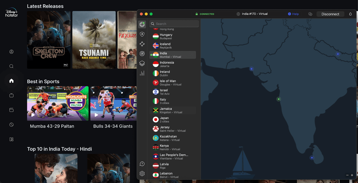Select Indonesia Jakarta server
Viewport: 358px width, 183px height.
tap(173, 64)
